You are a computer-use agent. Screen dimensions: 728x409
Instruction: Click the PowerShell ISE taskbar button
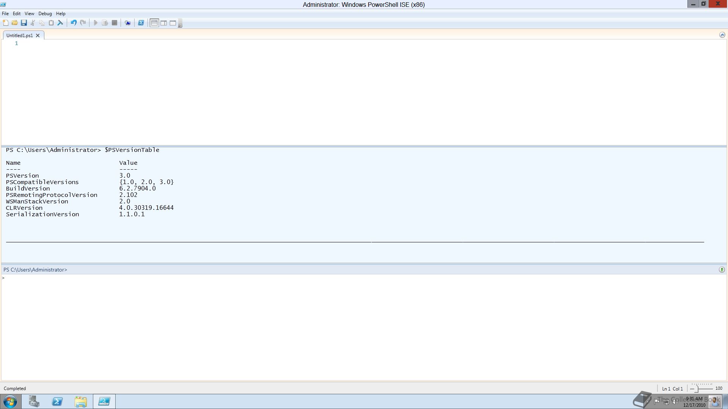click(104, 401)
